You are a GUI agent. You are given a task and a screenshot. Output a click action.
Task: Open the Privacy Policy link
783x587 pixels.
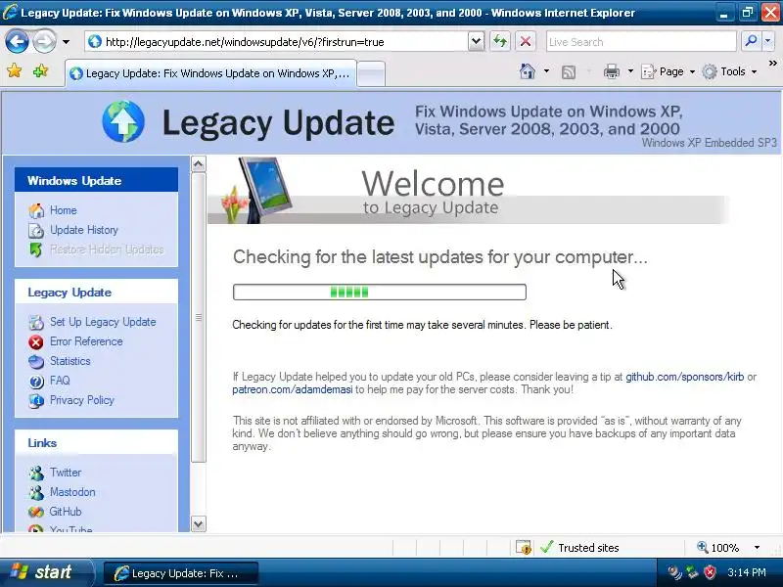click(x=82, y=400)
